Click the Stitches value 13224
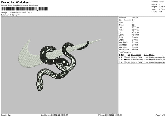The image size is (166, 117). [162, 2]
